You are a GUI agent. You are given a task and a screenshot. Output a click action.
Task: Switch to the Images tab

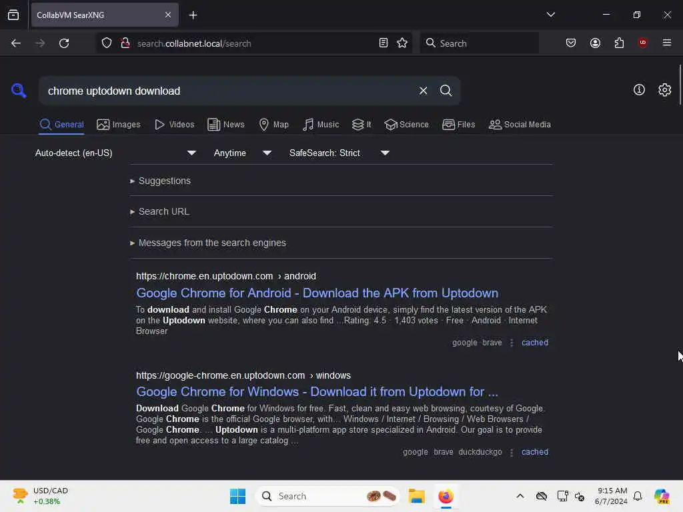(x=119, y=125)
